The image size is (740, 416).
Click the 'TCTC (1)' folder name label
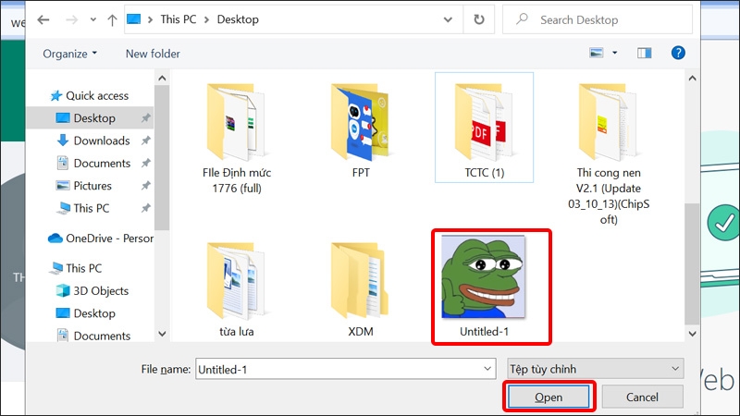coord(484,173)
